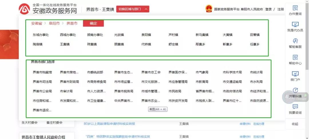The width and height of the screenshot is (309, 139).
Task: Confirm selection with red 确定 button
Action: tap(93, 23)
